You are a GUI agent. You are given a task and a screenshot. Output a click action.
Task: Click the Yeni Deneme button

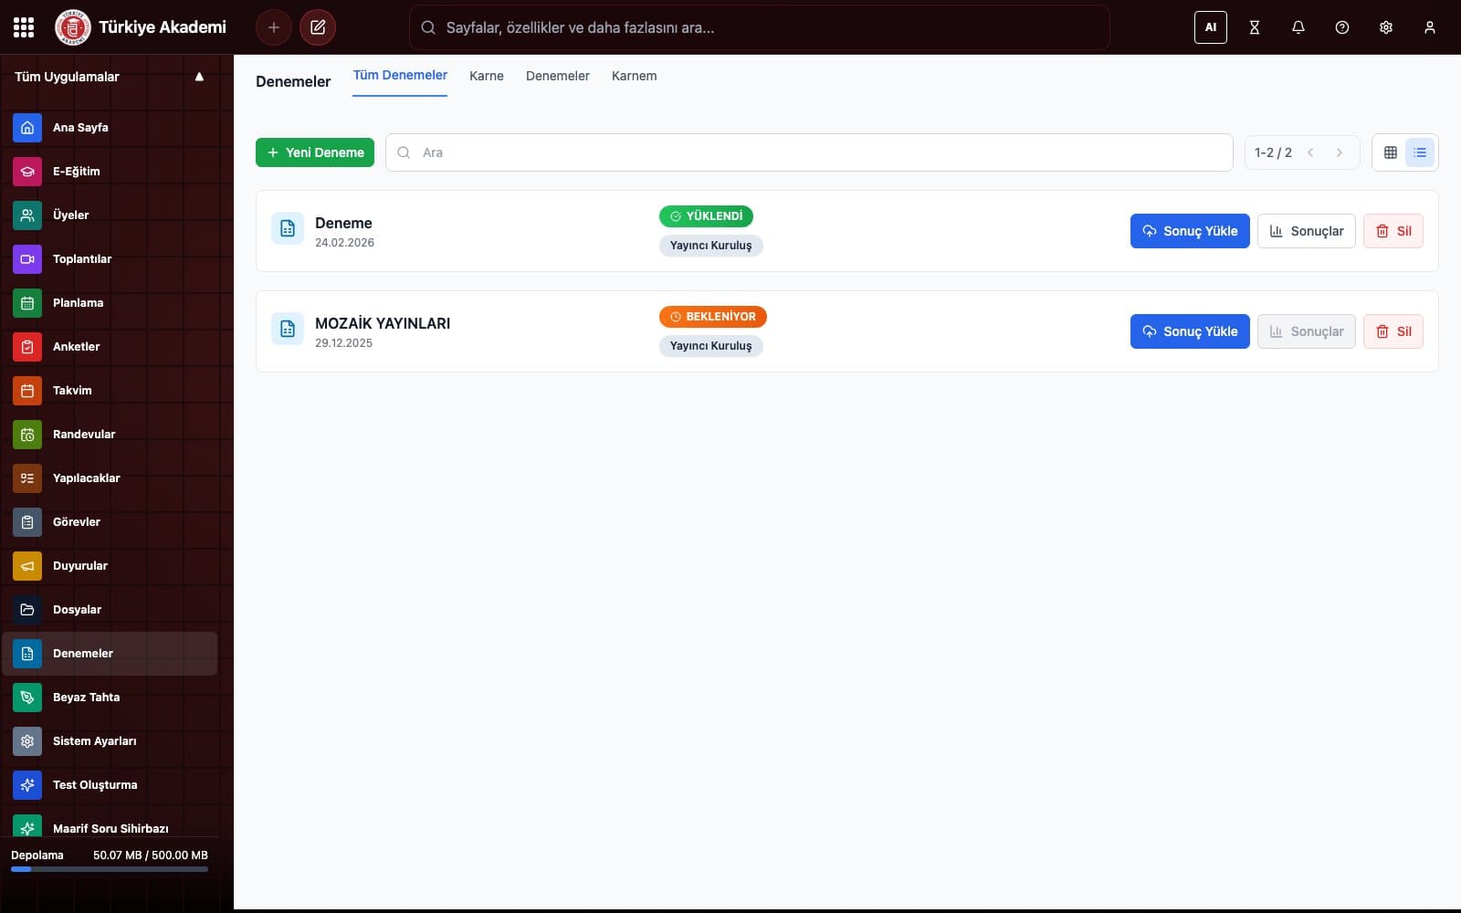pyautogui.click(x=315, y=152)
